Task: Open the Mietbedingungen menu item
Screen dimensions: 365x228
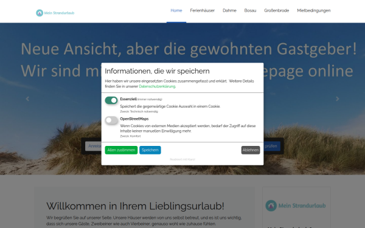Action: point(314,10)
